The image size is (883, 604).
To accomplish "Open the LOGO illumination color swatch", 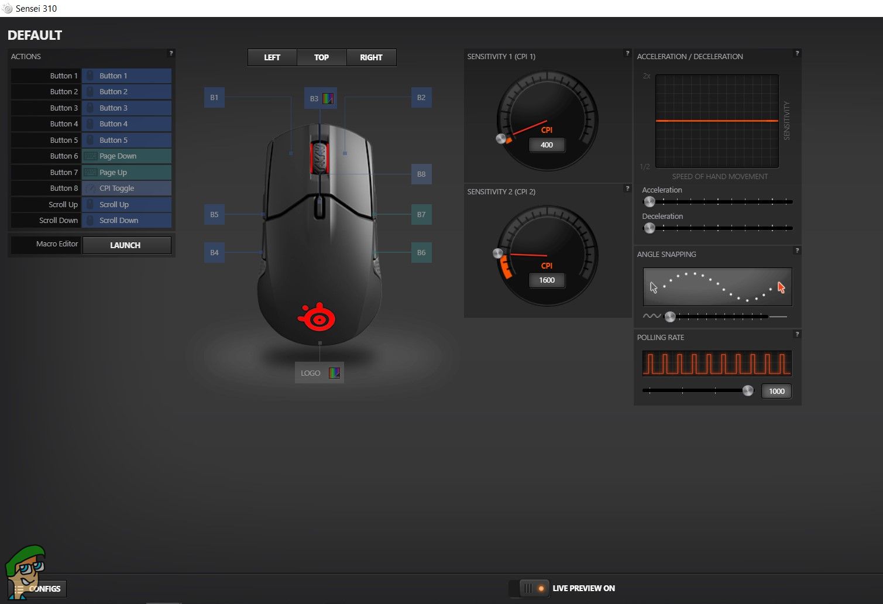I will point(334,373).
